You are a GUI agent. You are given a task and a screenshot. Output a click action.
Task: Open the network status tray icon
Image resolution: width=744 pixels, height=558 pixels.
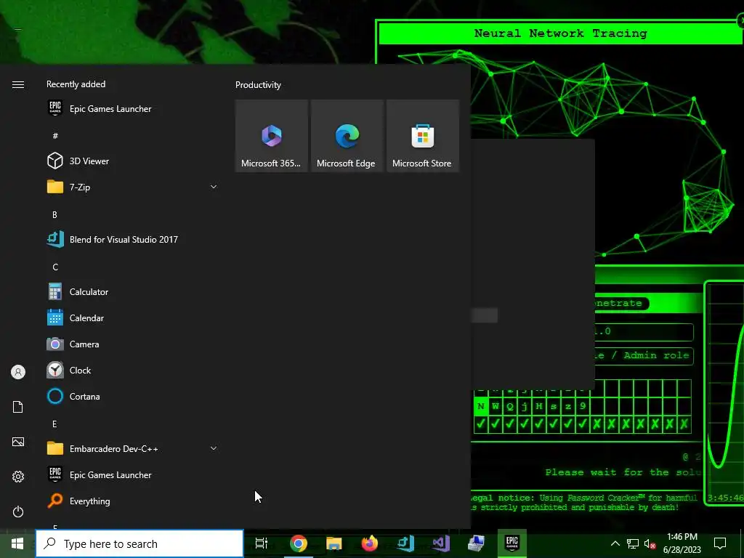[633, 543]
